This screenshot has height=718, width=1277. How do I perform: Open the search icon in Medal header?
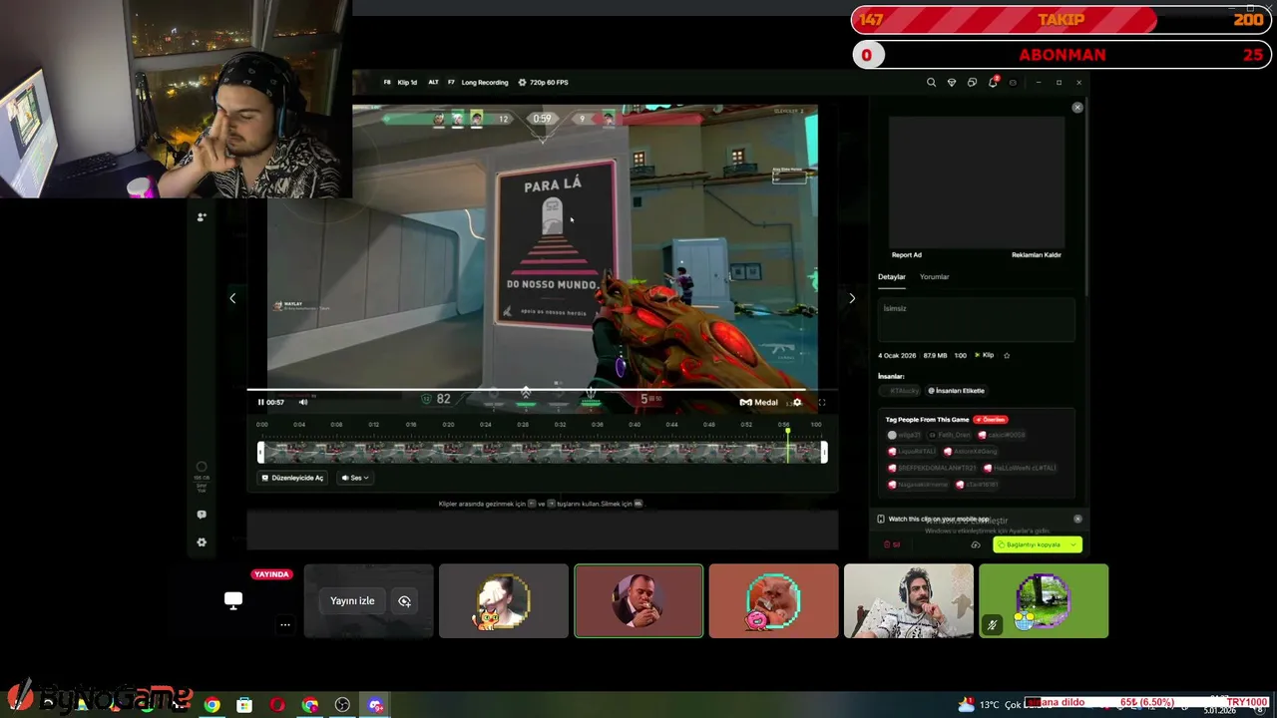coord(931,83)
